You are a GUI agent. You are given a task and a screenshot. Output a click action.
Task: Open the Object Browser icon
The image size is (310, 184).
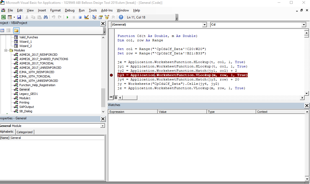[107, 17]
